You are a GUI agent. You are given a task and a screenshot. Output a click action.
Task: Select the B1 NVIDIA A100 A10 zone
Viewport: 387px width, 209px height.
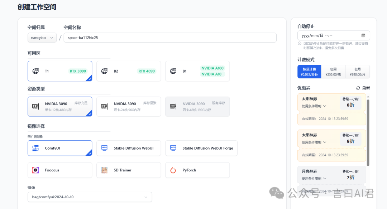point(197,71)
